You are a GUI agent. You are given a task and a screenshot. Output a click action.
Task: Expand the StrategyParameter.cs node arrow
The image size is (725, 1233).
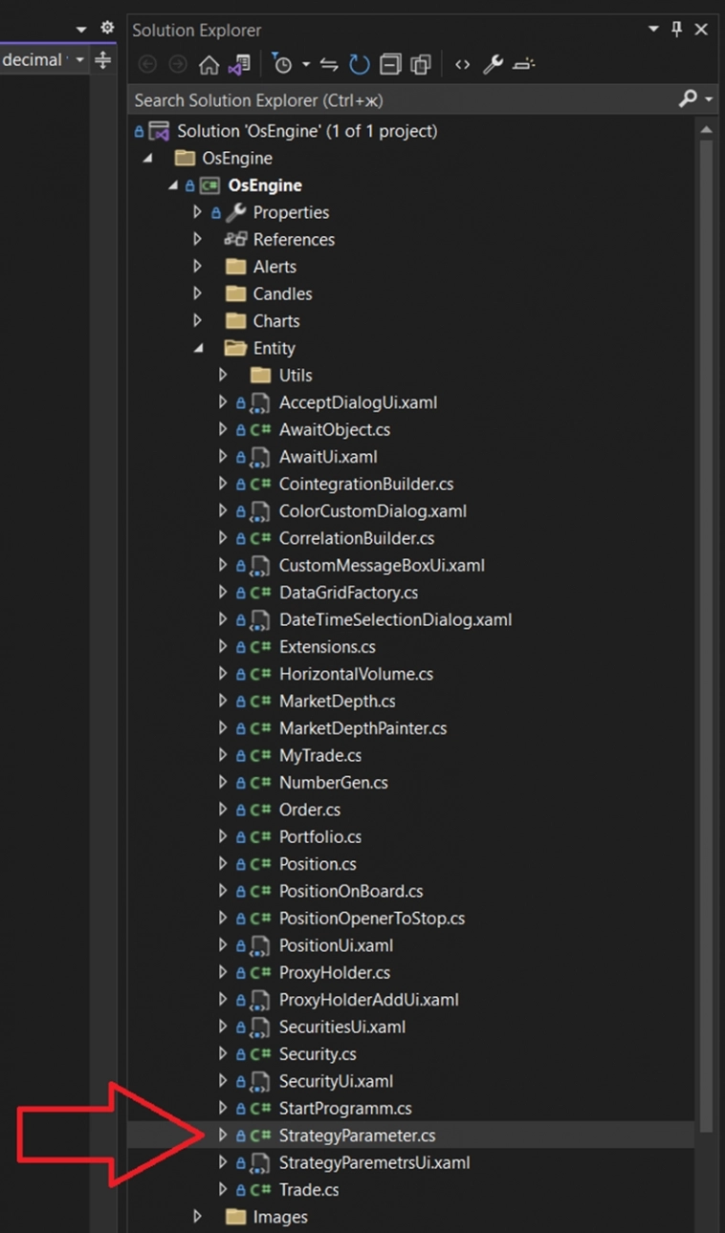click(223, 1136)
